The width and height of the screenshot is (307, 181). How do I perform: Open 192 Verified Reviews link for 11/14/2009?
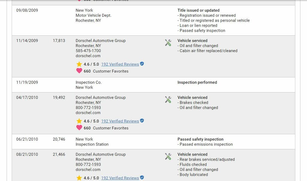[120, 64]
